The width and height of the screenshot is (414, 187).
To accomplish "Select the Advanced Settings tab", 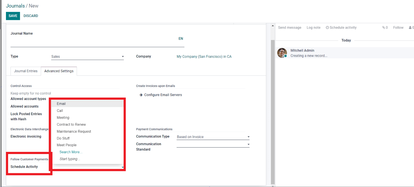I will (x=59, y=71).
